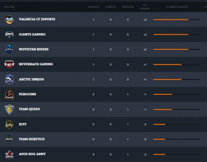The image size is (207, 162).
Task: Click the Movistar Riders team logo
Action: tap(9, 49)
